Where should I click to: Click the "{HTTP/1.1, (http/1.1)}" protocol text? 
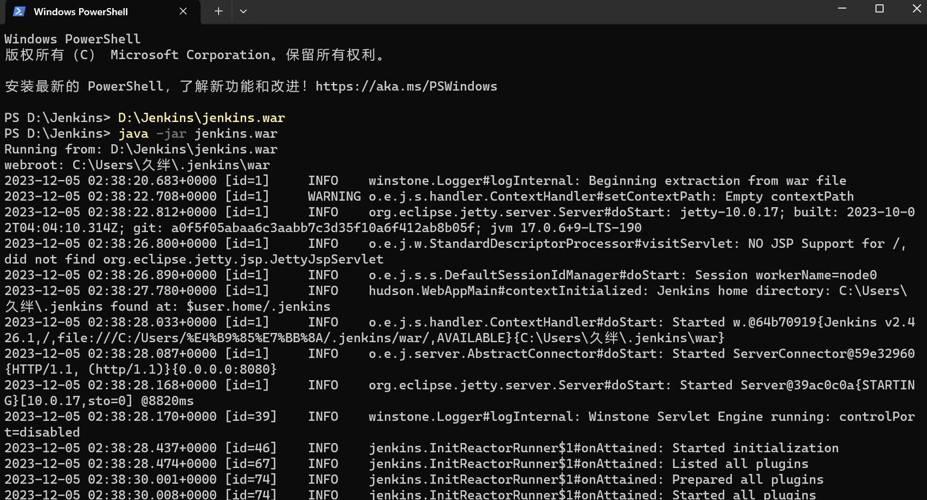pos(88,370)
